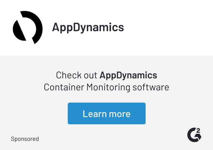Screen dimensions: 213x150
Task: Click the superscript 2 in G2 logo
Action: (198, 130)
